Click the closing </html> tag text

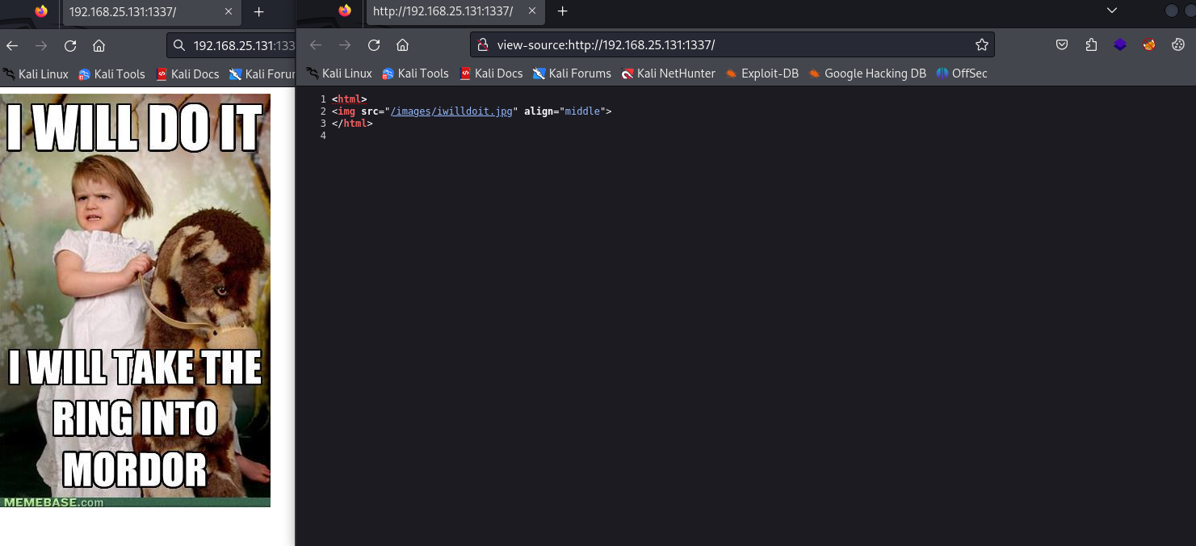click(x=352, y=124)
